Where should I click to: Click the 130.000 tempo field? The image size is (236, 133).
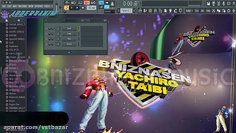tap(91, 8)
